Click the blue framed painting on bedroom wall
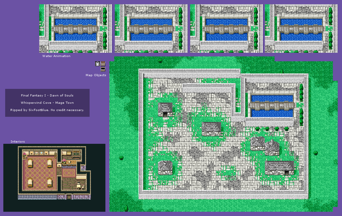 (x=41, y=153)
